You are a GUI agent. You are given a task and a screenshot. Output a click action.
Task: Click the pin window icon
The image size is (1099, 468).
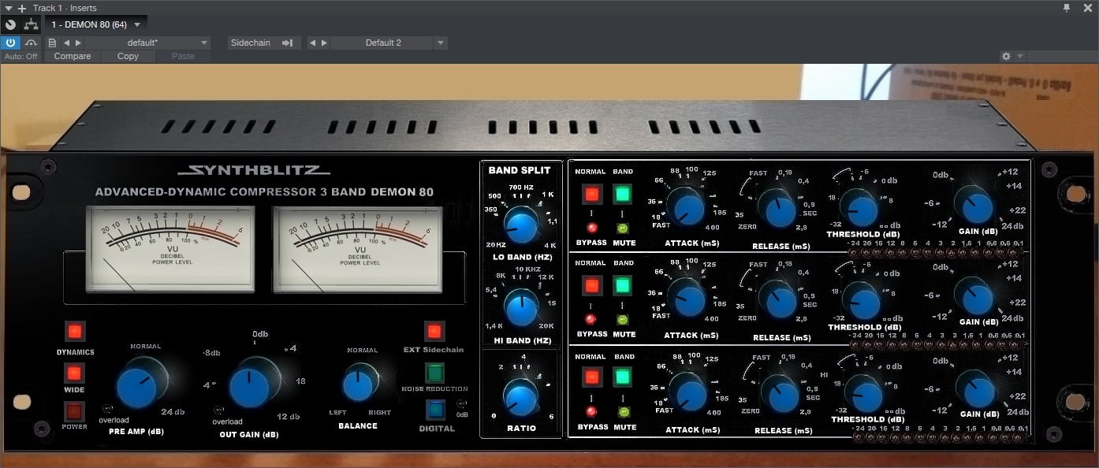click(x=1067, y=8)
